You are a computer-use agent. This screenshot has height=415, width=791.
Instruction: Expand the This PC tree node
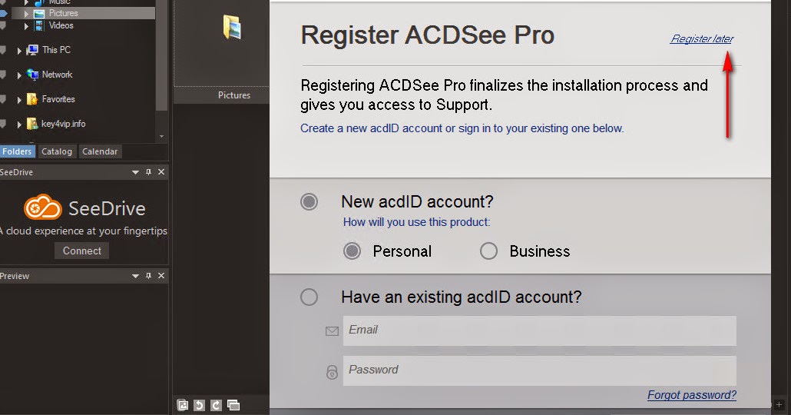[x=20, y=50]
